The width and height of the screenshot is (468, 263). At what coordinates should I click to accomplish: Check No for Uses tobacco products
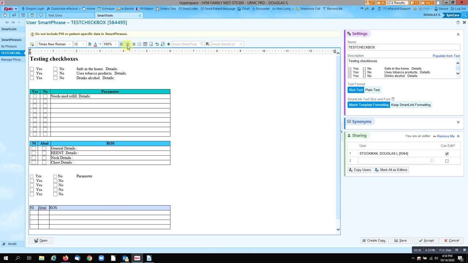pos(56,73)
